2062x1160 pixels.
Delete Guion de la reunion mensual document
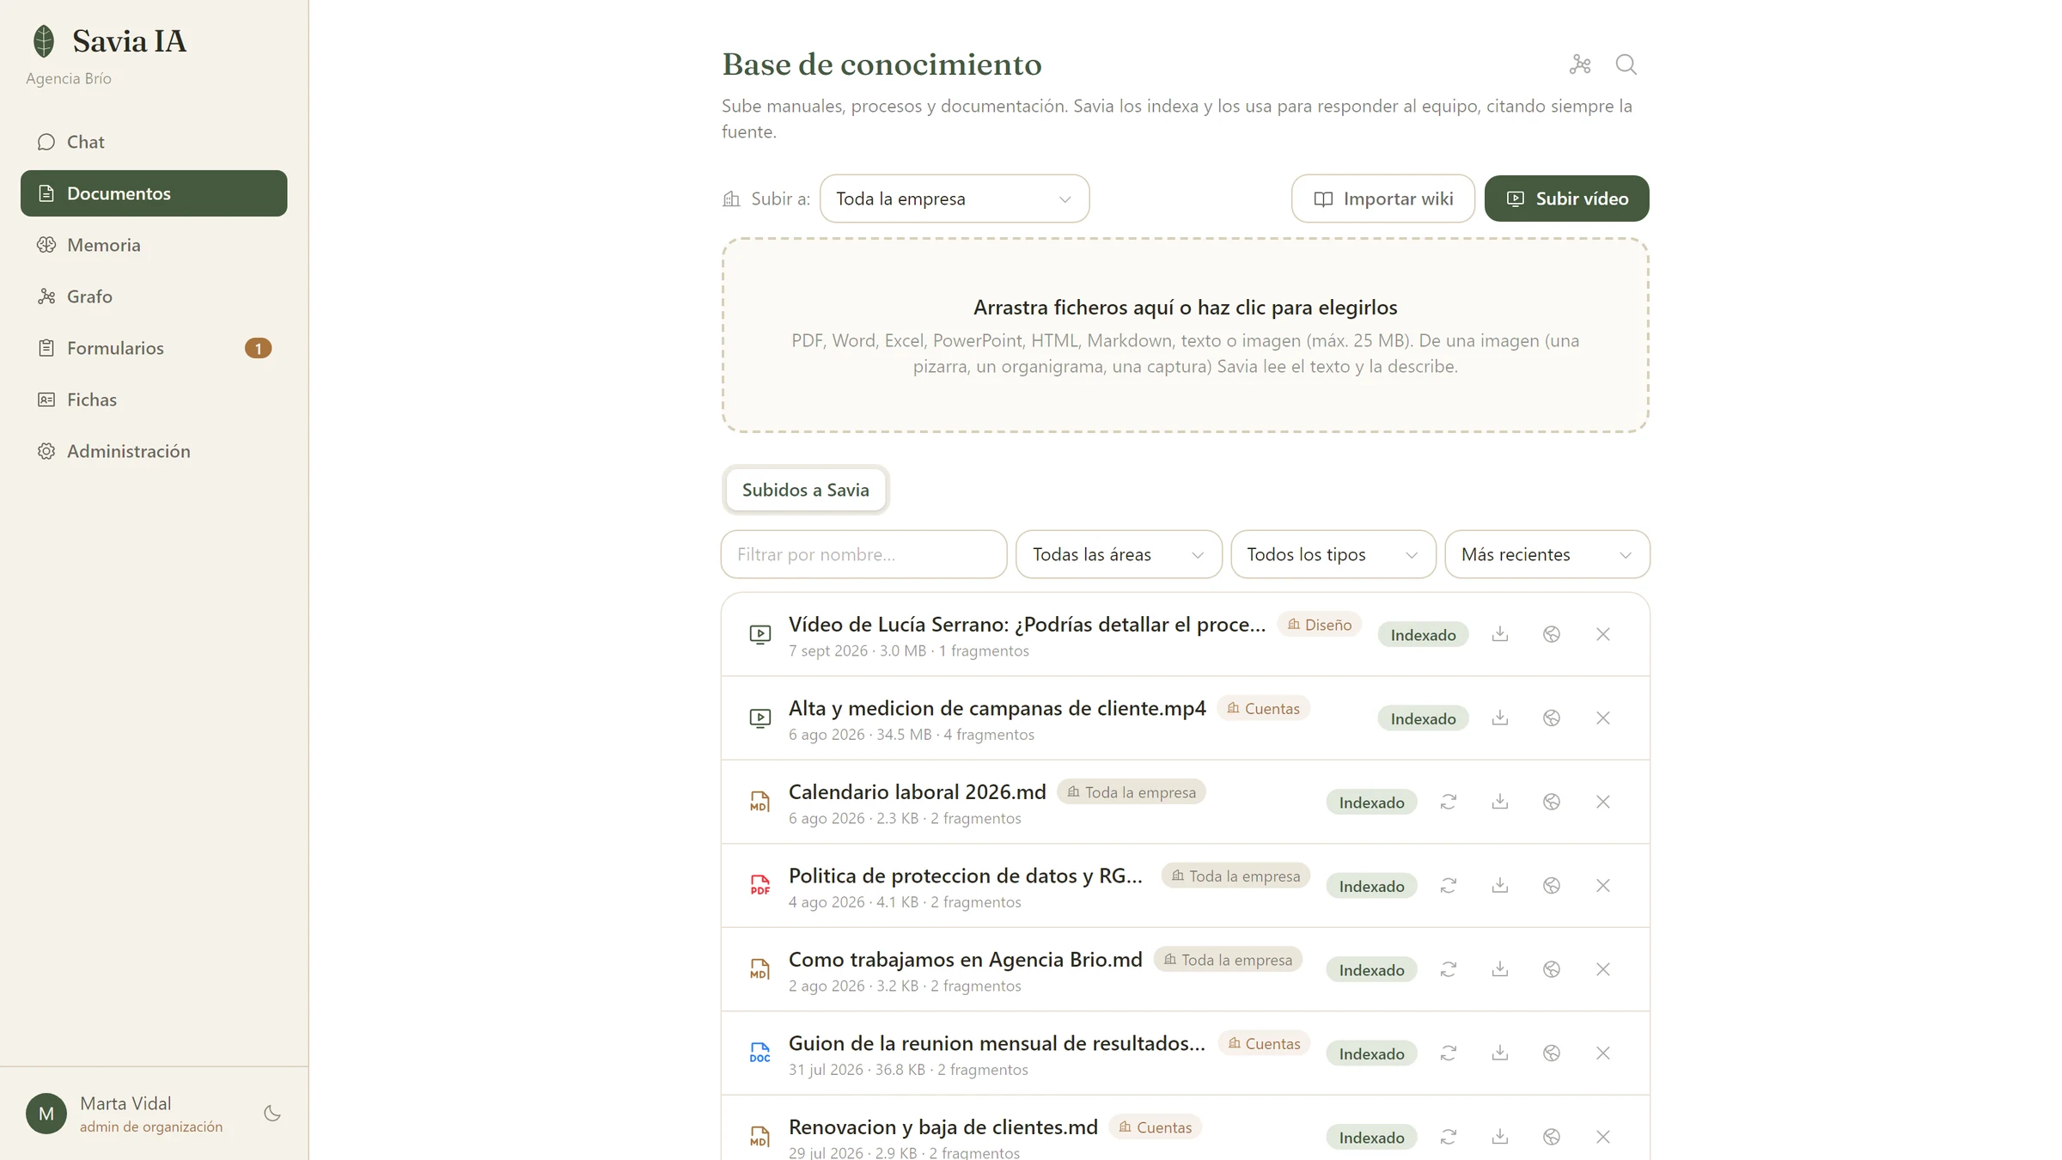(1603, 1053)
